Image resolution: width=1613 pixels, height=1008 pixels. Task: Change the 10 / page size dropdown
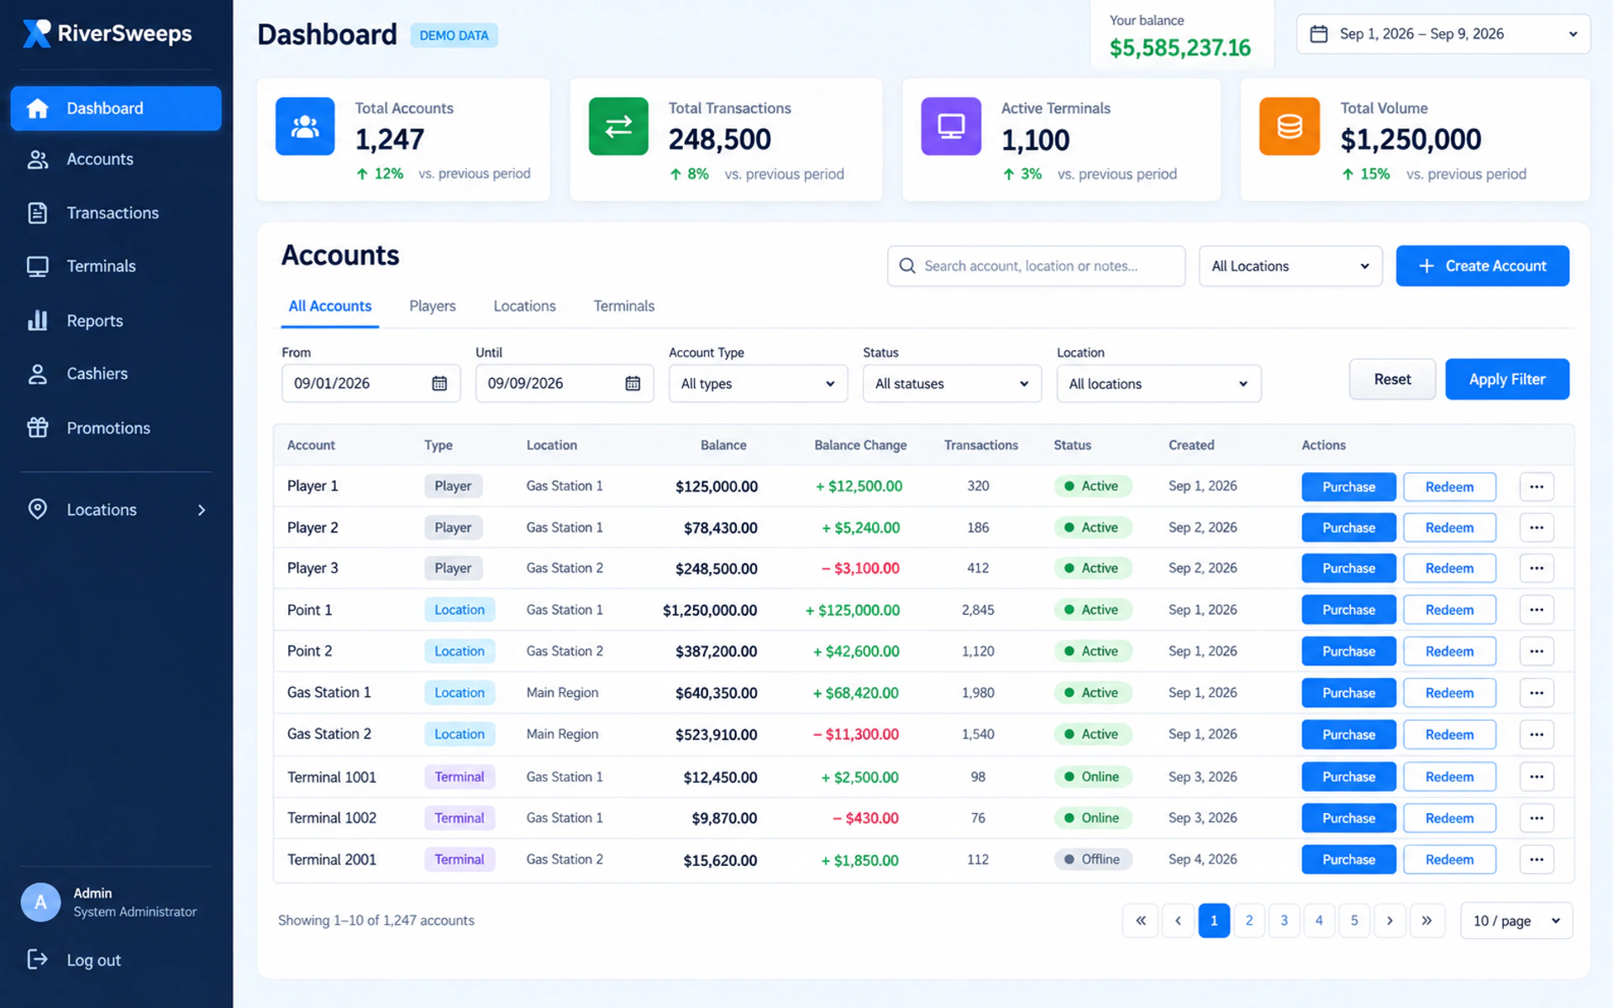(x=1516, y=921)
